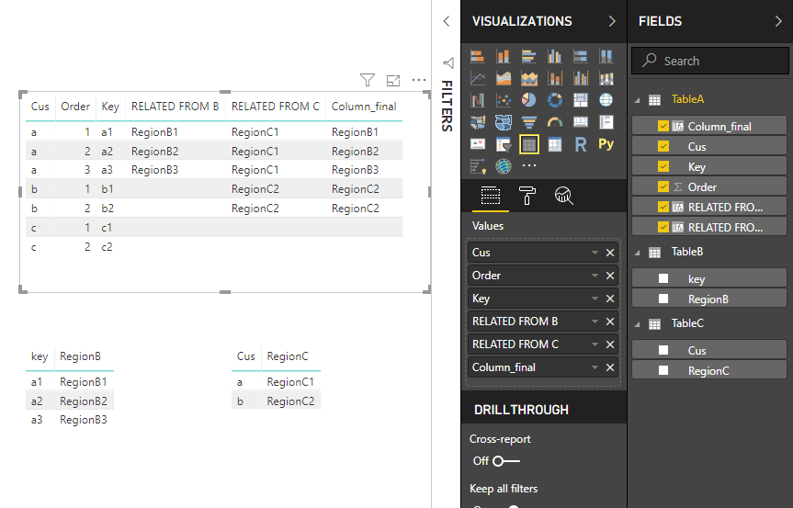This screenshot has width=793, height=508.
Task: Choose the Gauge visualization
Action: click(x=555, y=122)
